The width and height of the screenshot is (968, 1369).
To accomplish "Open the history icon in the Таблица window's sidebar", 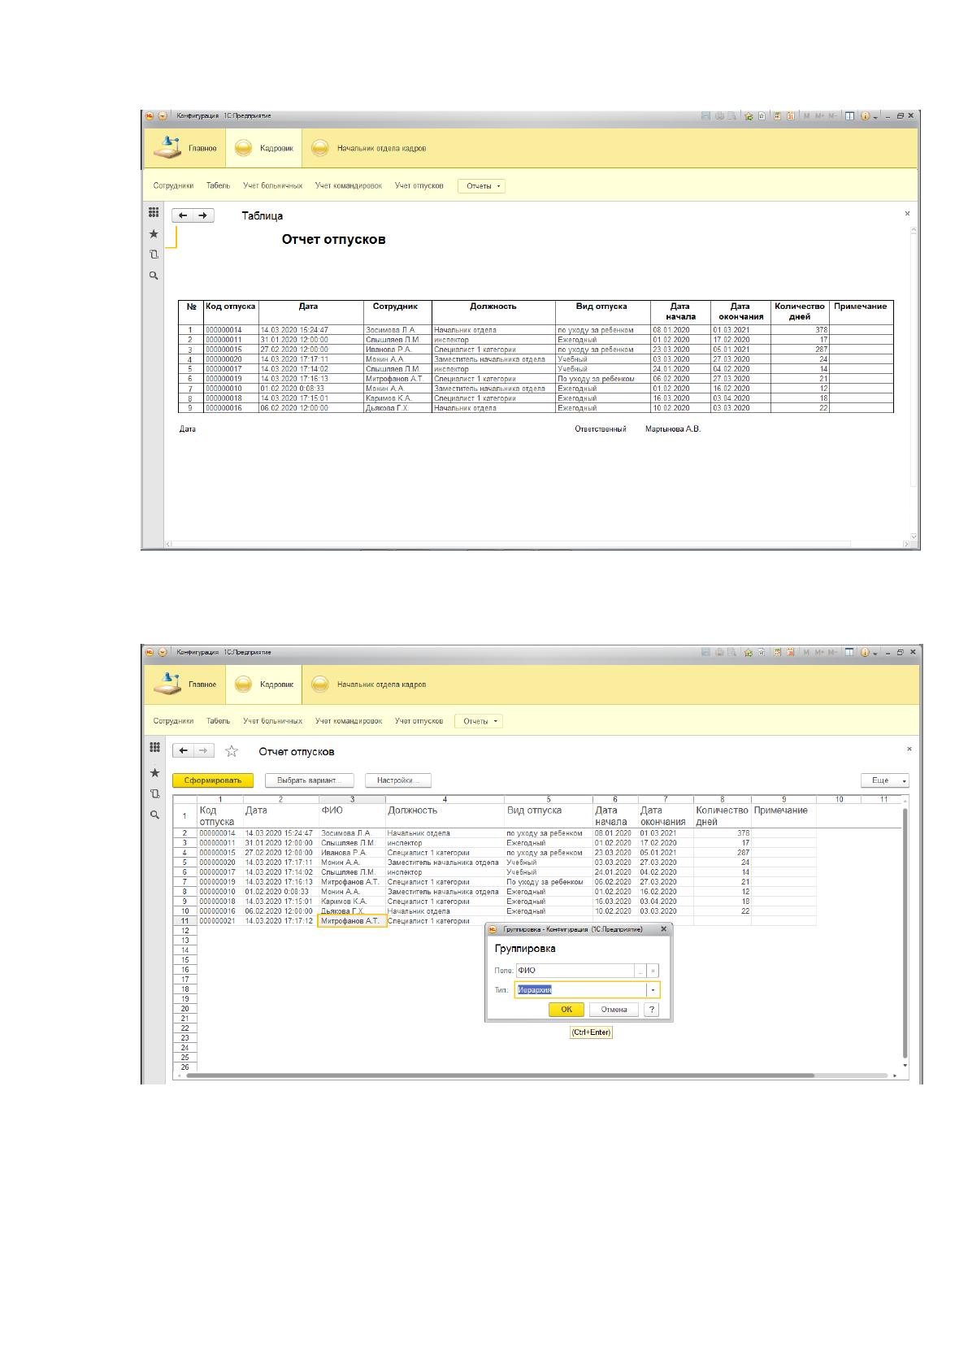I will (x=153, y=254).
